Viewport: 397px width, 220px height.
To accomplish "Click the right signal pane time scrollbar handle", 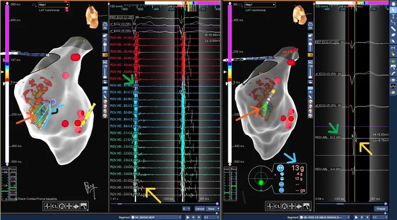I will [385, 204].
